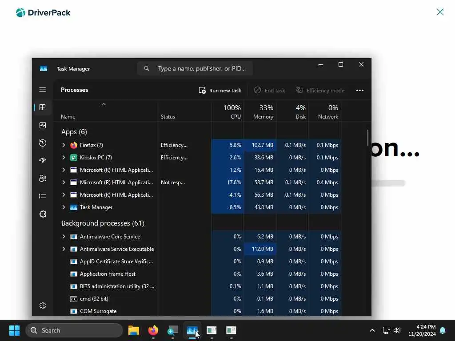Click Efficiency mode button
The height and width of the screenshot is (341, 455).
pos(320,91)
